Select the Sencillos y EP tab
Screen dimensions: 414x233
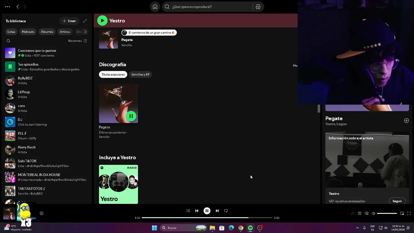pos(140,74)
